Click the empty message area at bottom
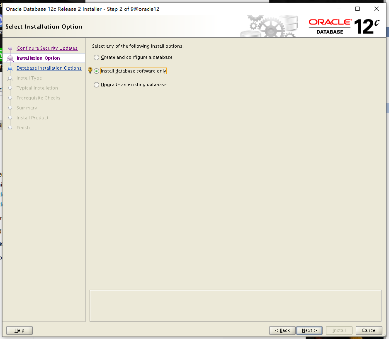Viewport: 389px width, 339px height. tap(236, 305)
